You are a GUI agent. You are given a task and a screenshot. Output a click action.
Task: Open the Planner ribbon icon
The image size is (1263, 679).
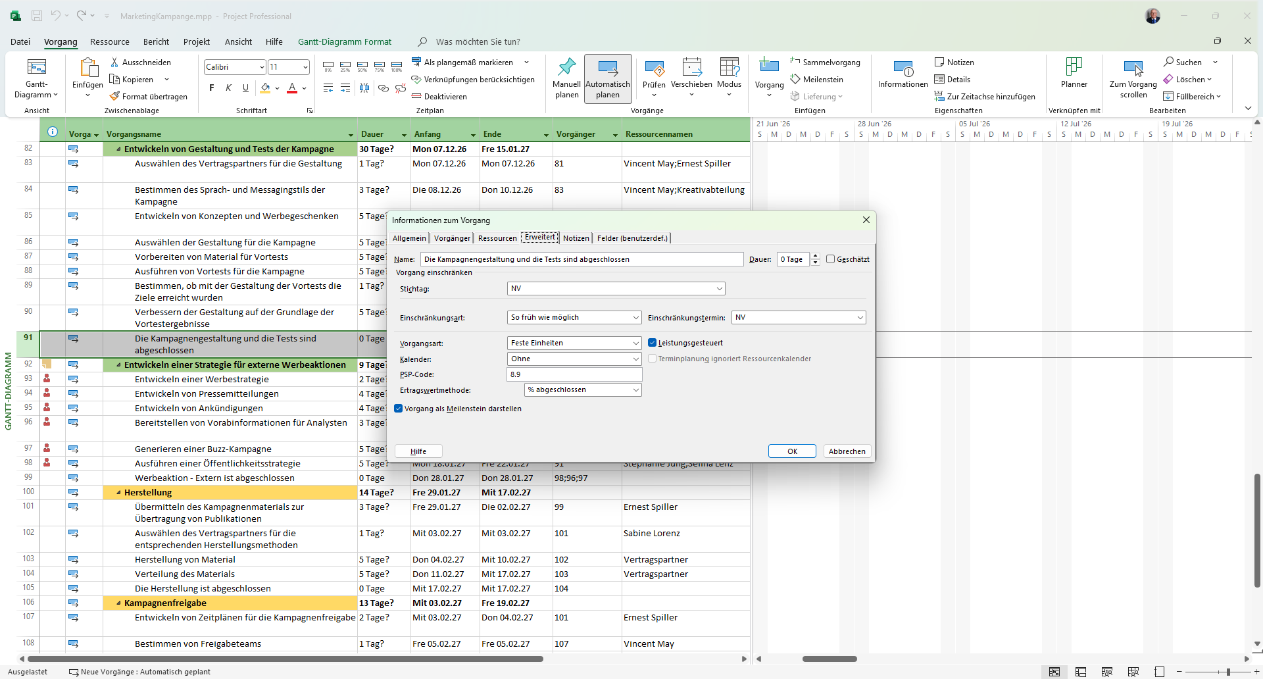coord(1074,67)
